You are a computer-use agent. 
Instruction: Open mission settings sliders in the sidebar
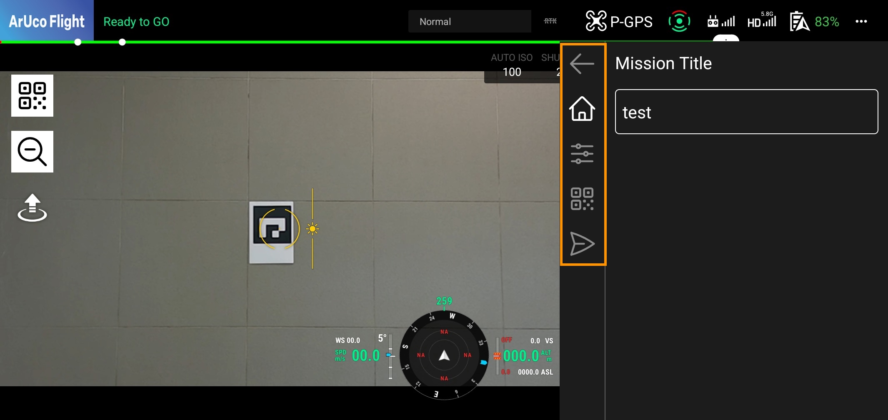pos(583,154)
